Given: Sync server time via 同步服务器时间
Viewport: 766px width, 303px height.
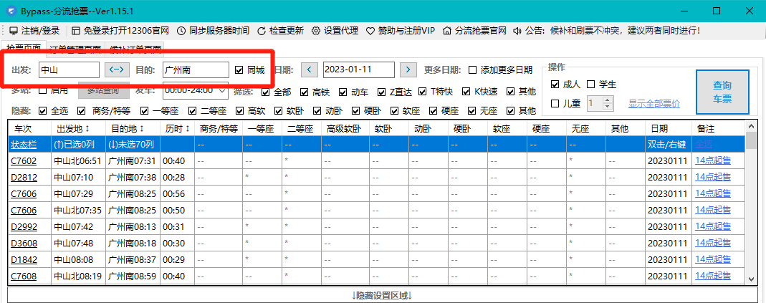Looking at the screenshot, I should click(181, 31).
